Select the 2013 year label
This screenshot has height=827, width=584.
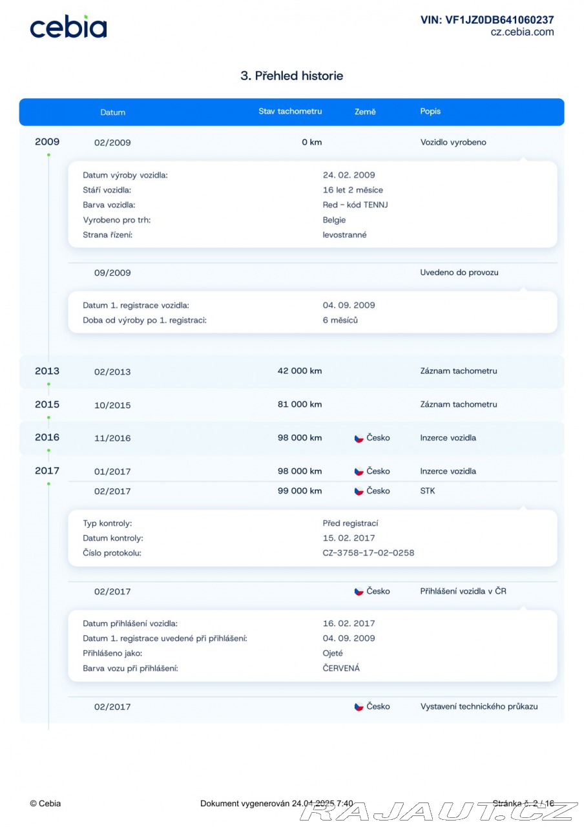pyautogui.click(x=47, y=371)
